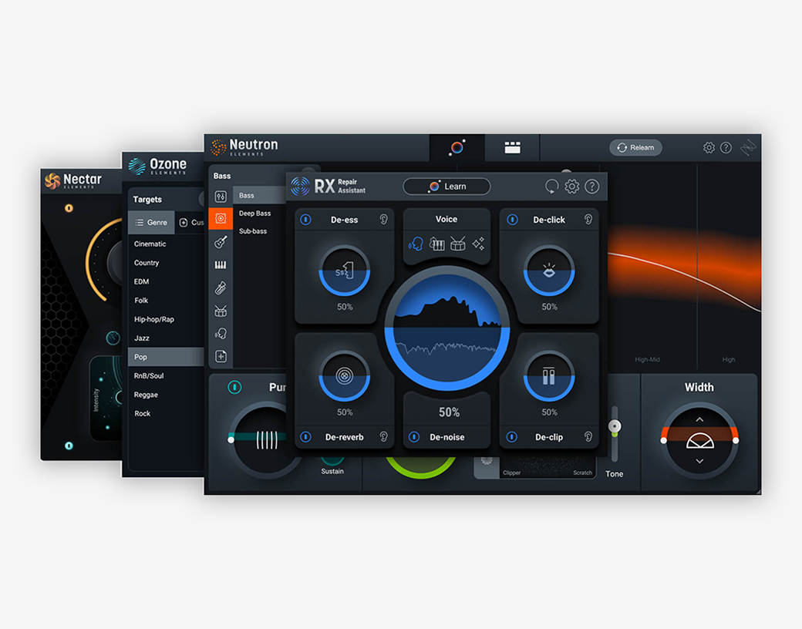The image size is (802, 629).
Task: Click the plus add icon in Neutron sidebar
Action: tap(221, 356)
